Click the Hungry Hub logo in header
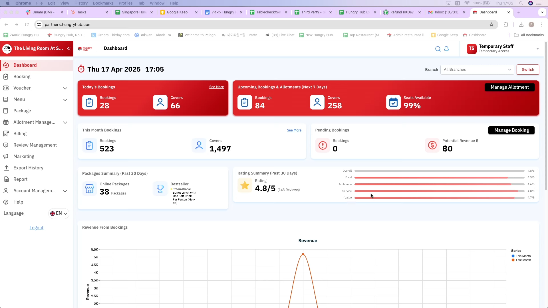This screenshot has height=308, width=548. point(85,48)
